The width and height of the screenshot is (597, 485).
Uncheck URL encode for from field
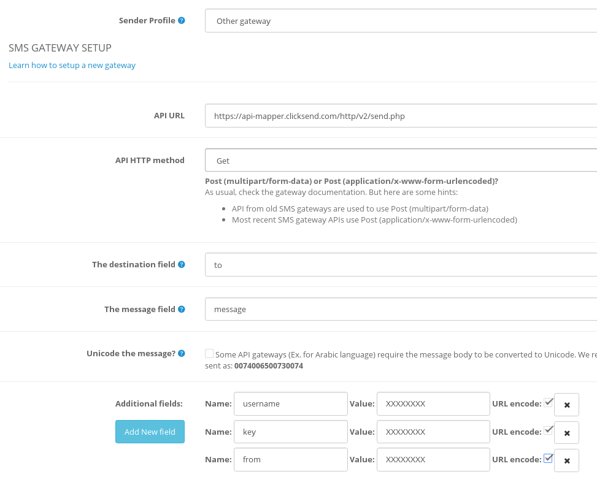[549, 458]
